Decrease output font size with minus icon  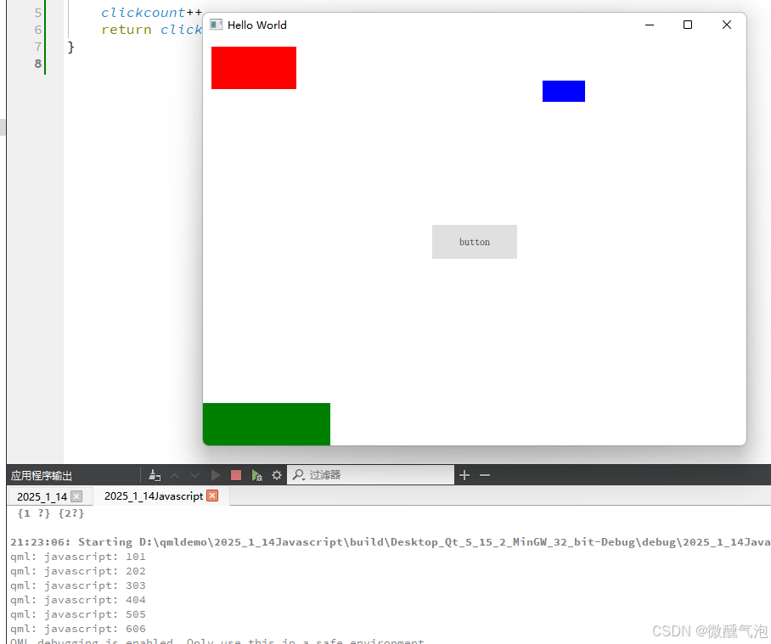pyautogui.click(x=485, y=475)
